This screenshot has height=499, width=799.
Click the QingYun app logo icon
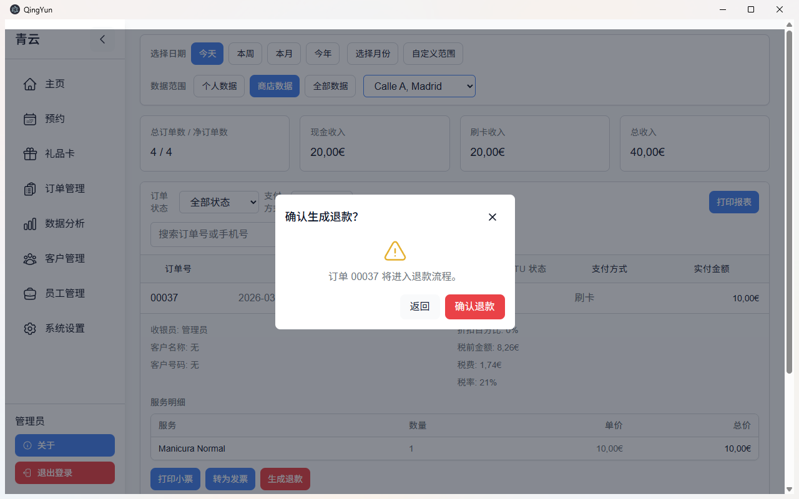[x=15, y=9]
